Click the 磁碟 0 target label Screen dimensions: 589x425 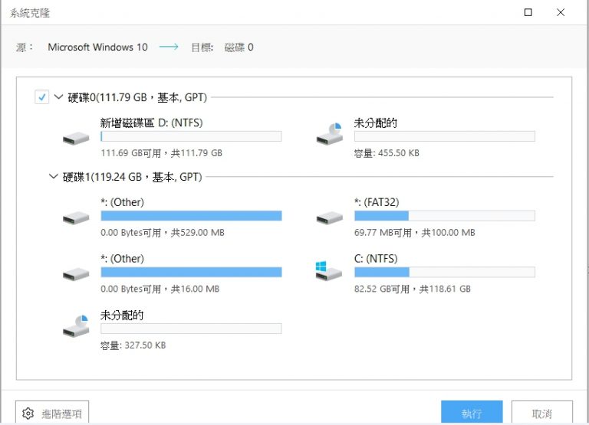[x=239, y=47]
